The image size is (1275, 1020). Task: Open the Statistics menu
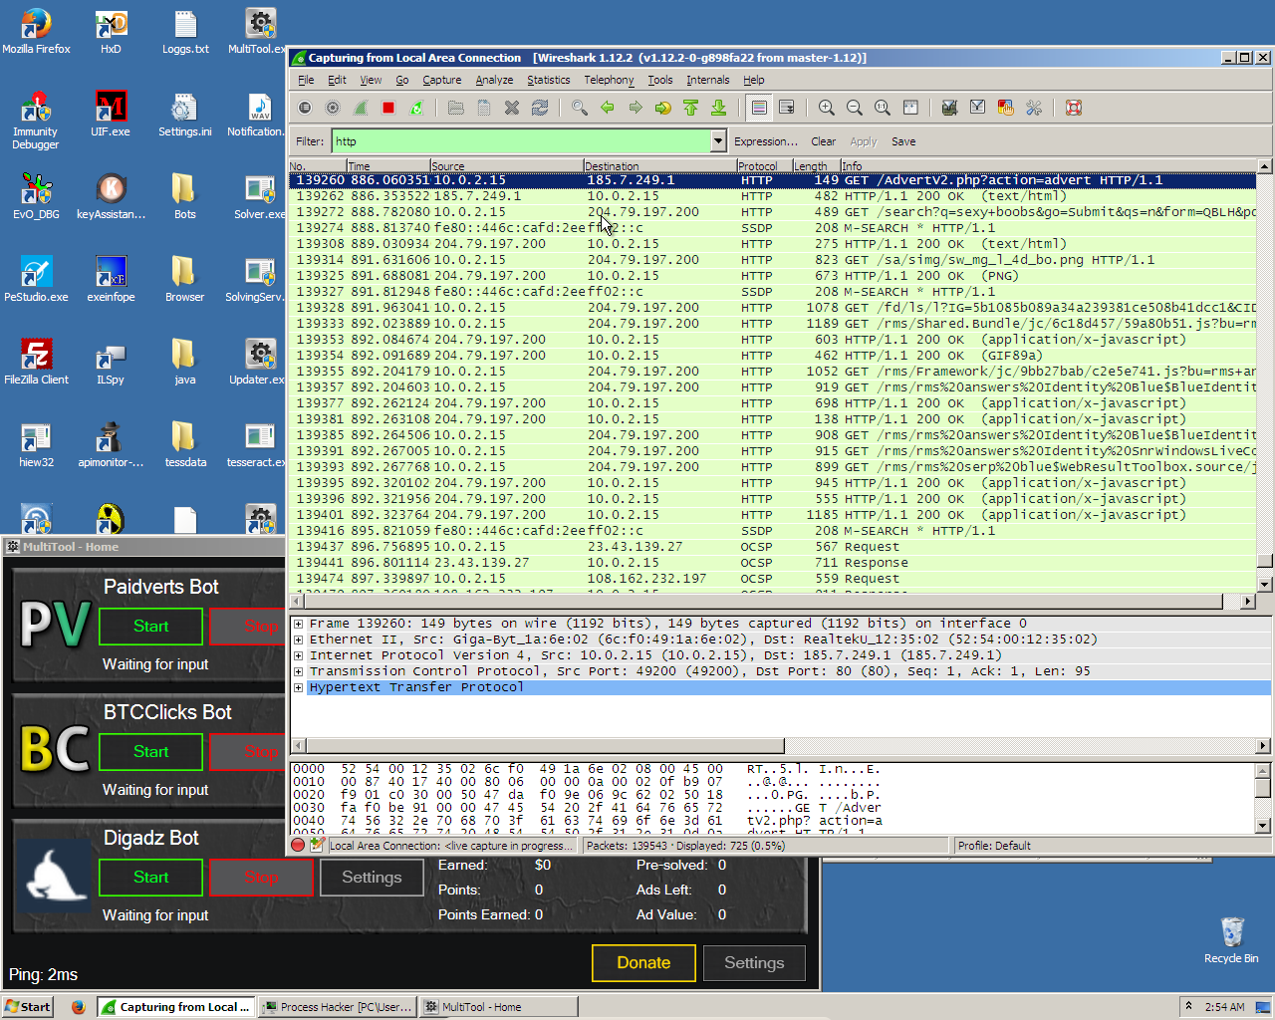(x=548, y=80)
